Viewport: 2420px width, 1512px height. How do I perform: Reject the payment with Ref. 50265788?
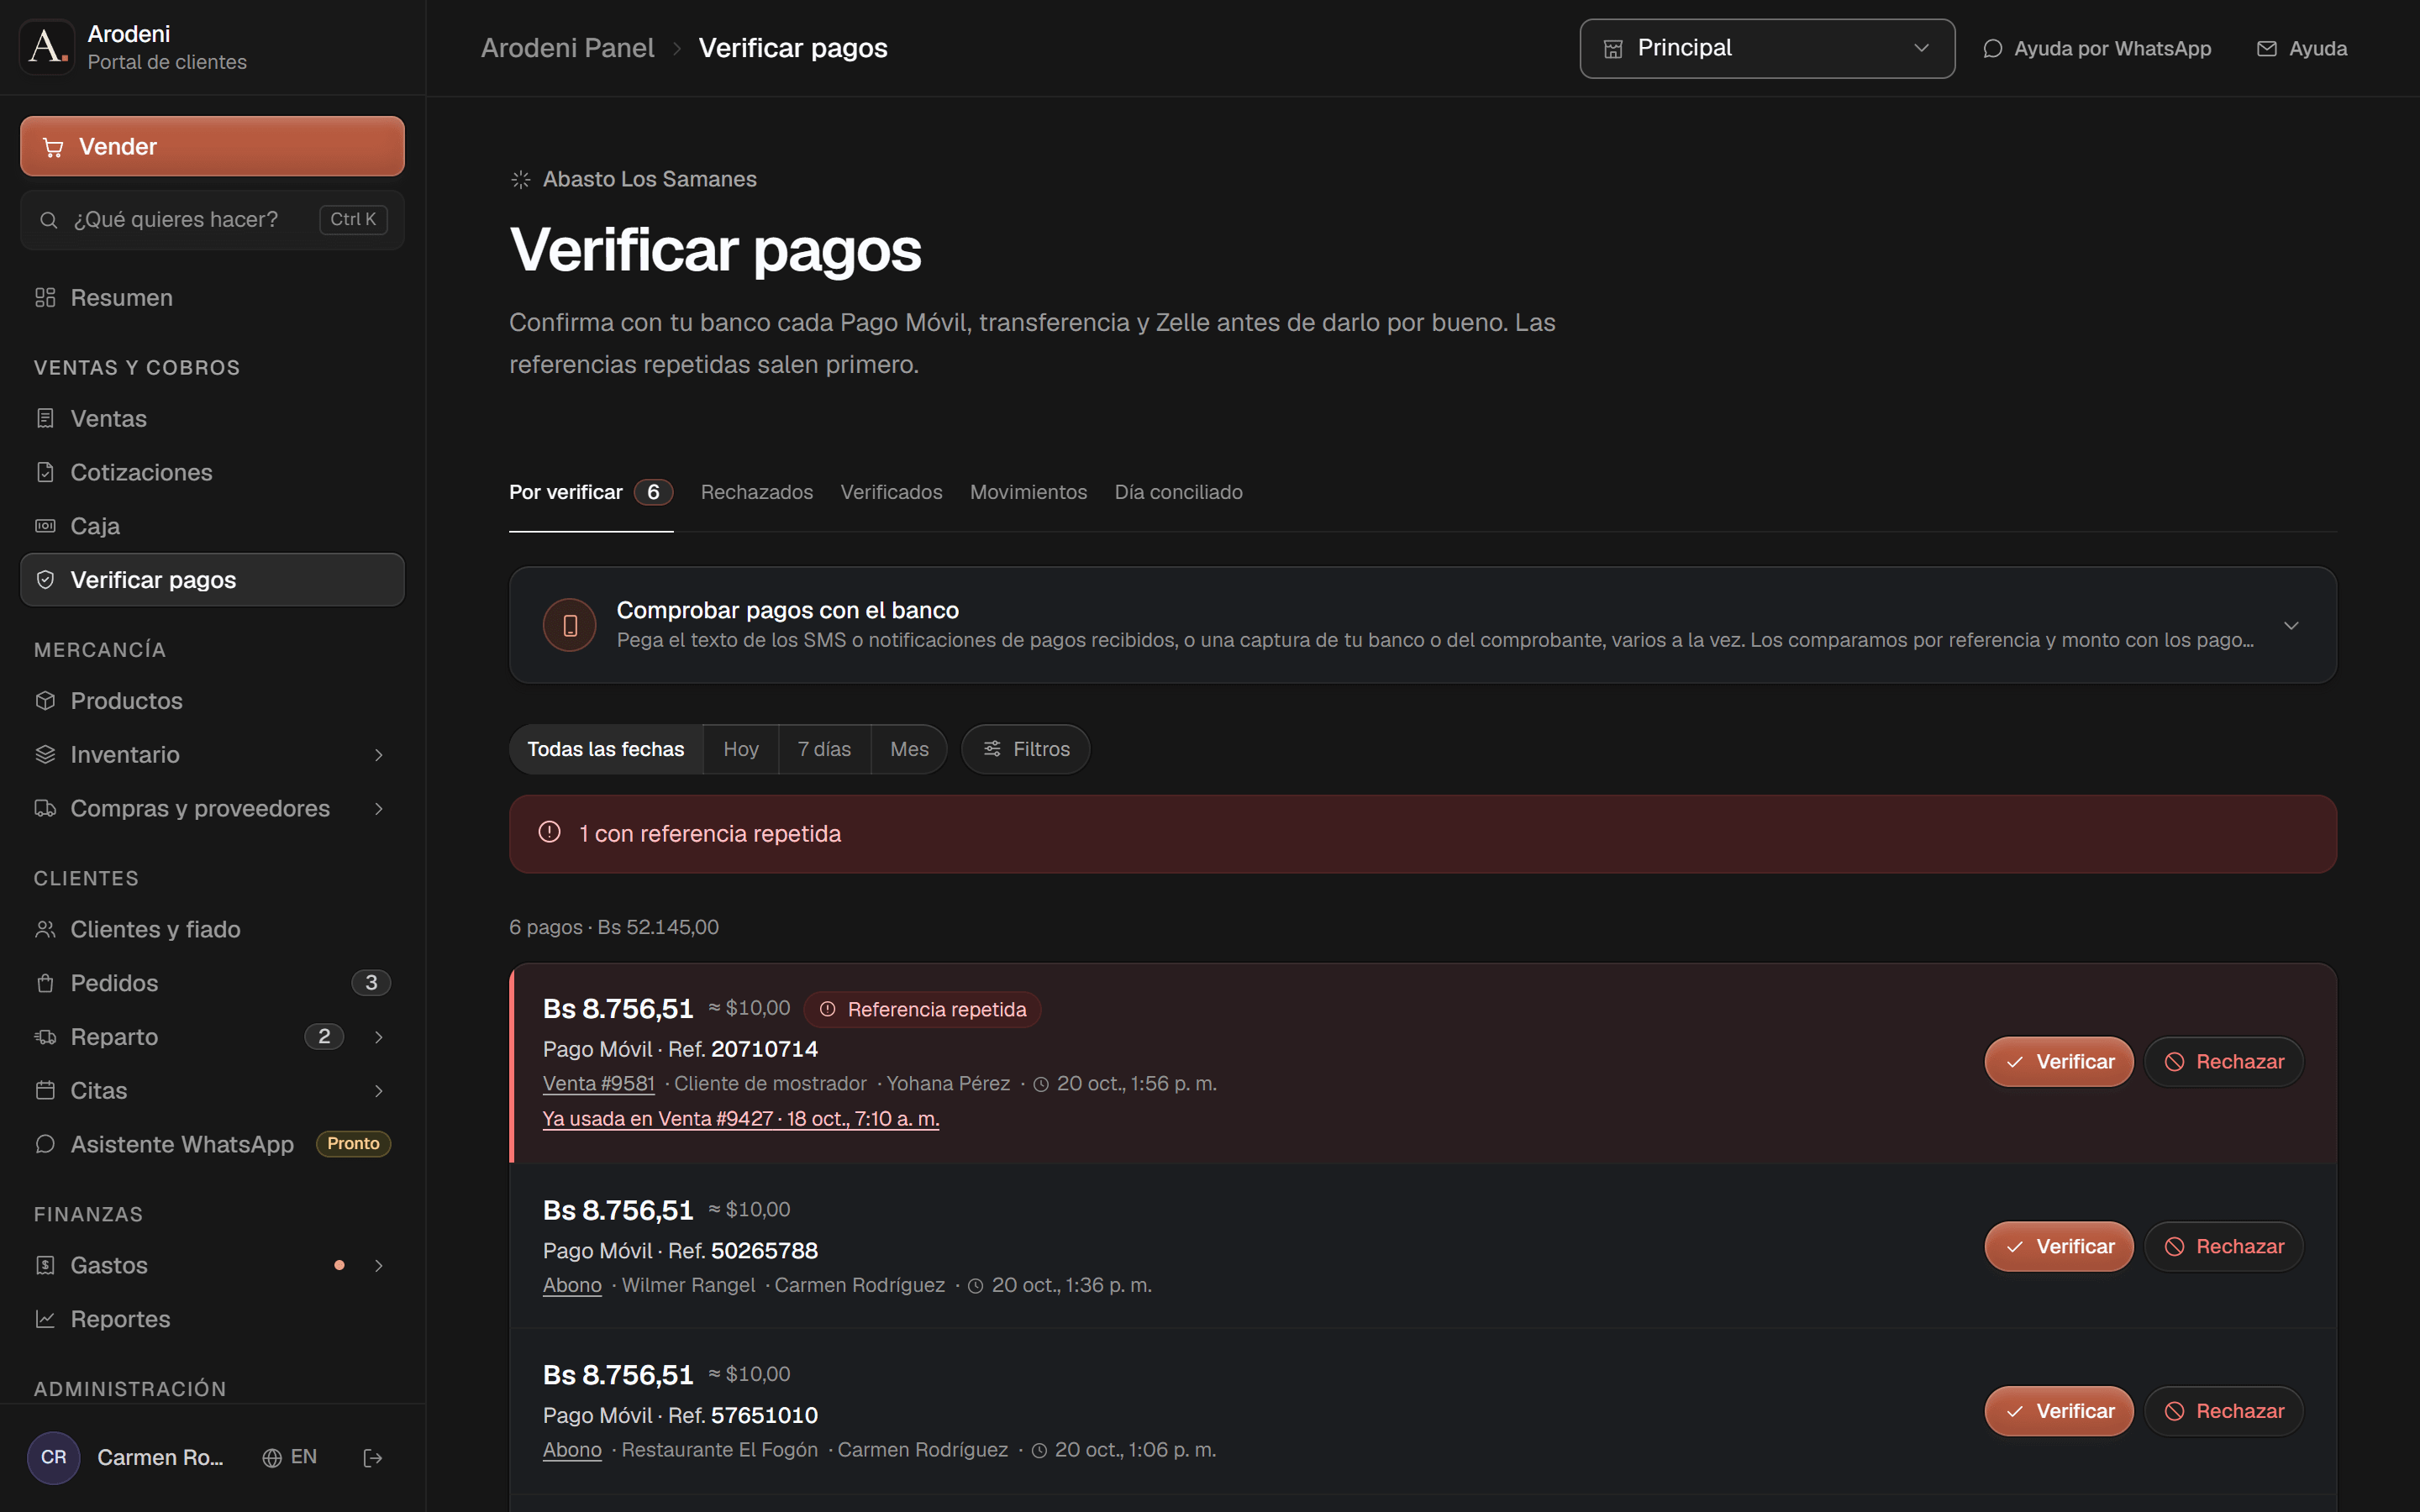(x=2224, y=1247)
